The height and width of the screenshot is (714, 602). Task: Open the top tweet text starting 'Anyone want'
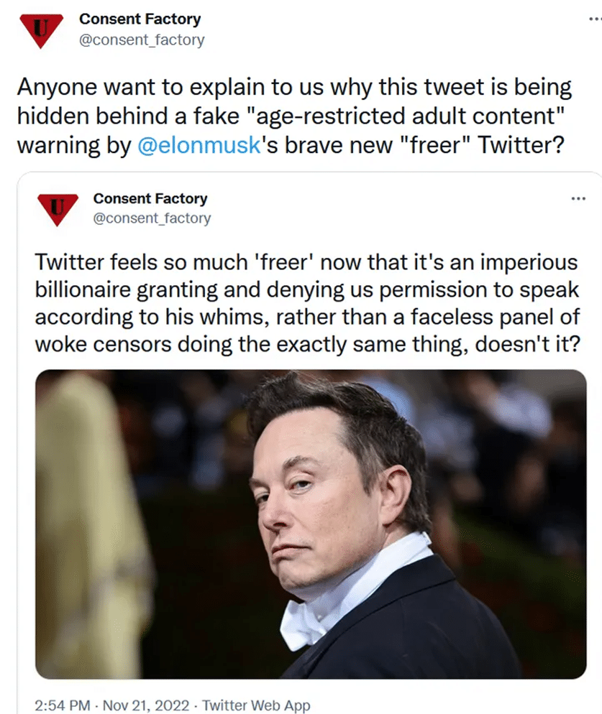pyautogui.click(x=295, y=116)
